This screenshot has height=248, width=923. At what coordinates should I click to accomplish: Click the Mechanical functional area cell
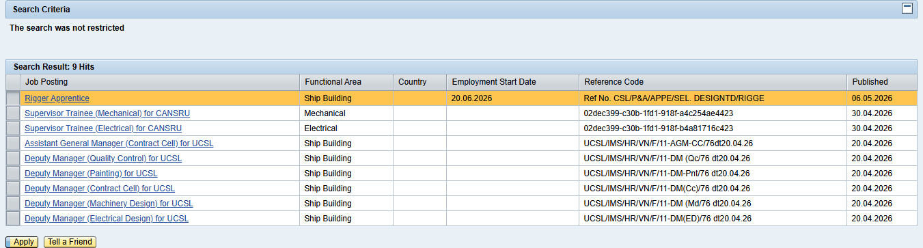pos(346,113)
